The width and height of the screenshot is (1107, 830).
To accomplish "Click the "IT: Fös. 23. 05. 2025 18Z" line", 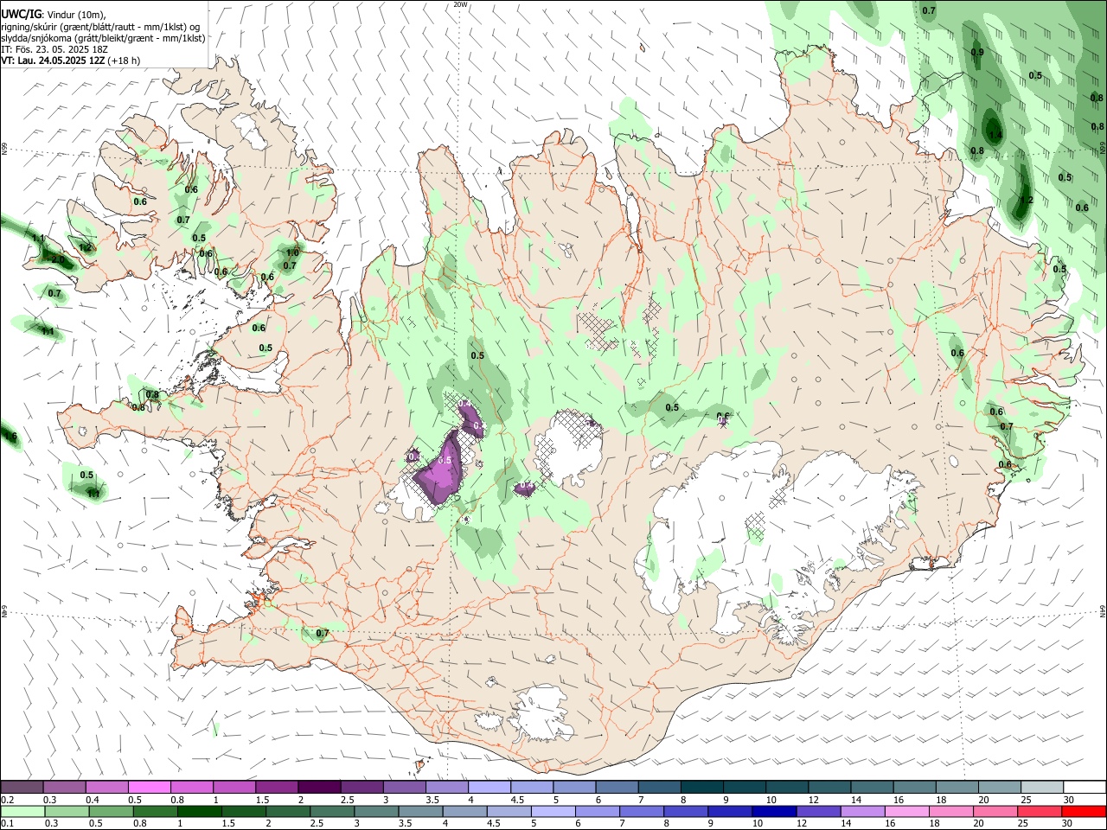I will pos(54,49).
